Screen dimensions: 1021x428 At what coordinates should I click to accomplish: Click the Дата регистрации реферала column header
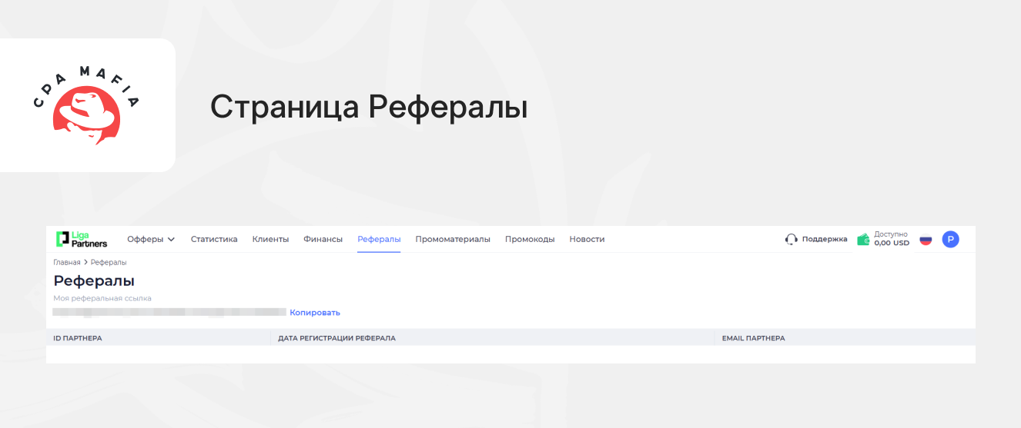[x=336, y=338]
